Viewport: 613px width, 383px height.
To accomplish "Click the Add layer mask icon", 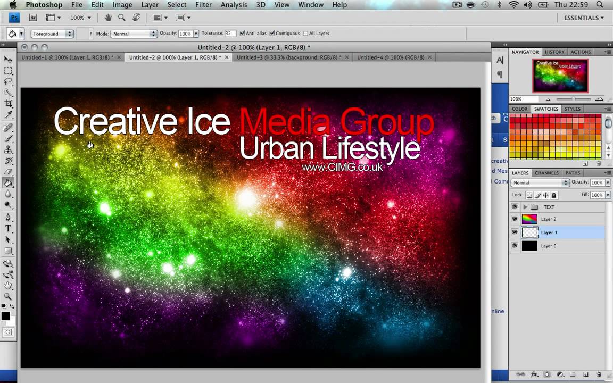I will tap(547, 374).
